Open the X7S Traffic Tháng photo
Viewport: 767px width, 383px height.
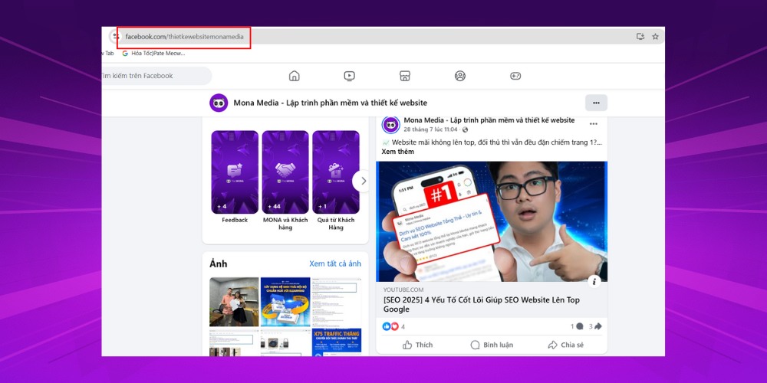point(337,342)
